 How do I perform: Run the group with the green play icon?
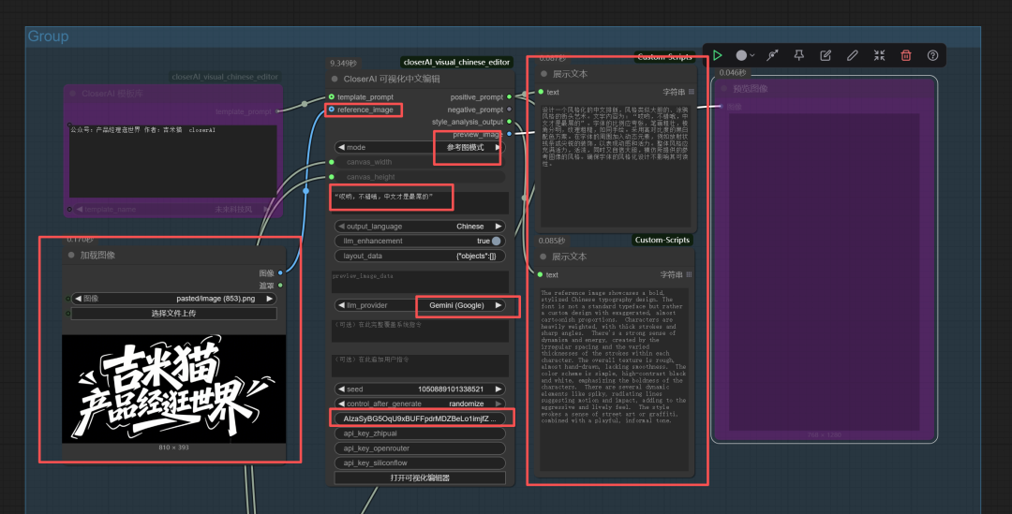point(717,55)
